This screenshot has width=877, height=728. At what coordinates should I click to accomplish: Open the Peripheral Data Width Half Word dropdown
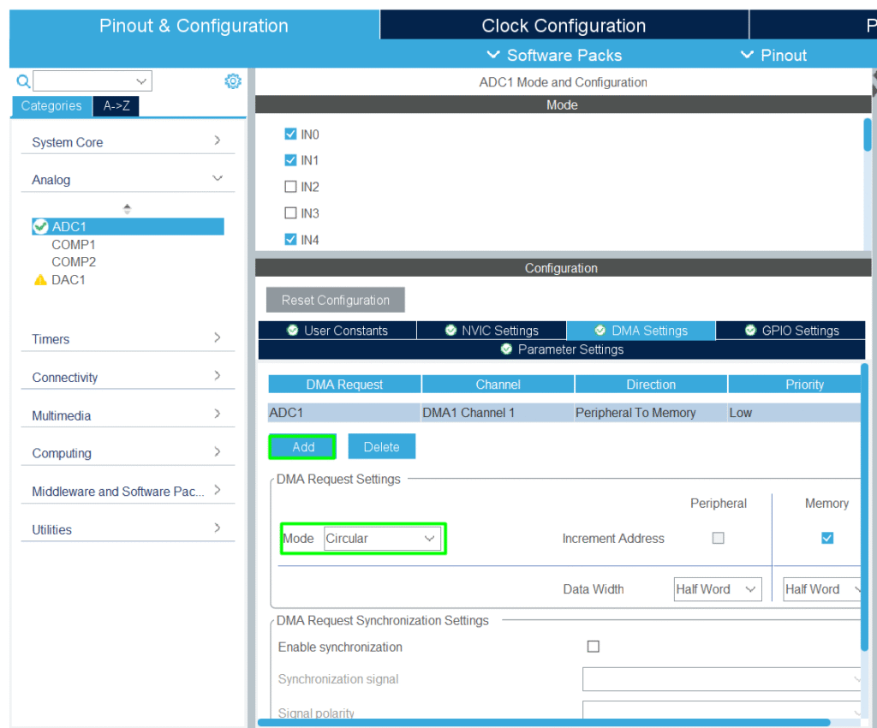717,589
